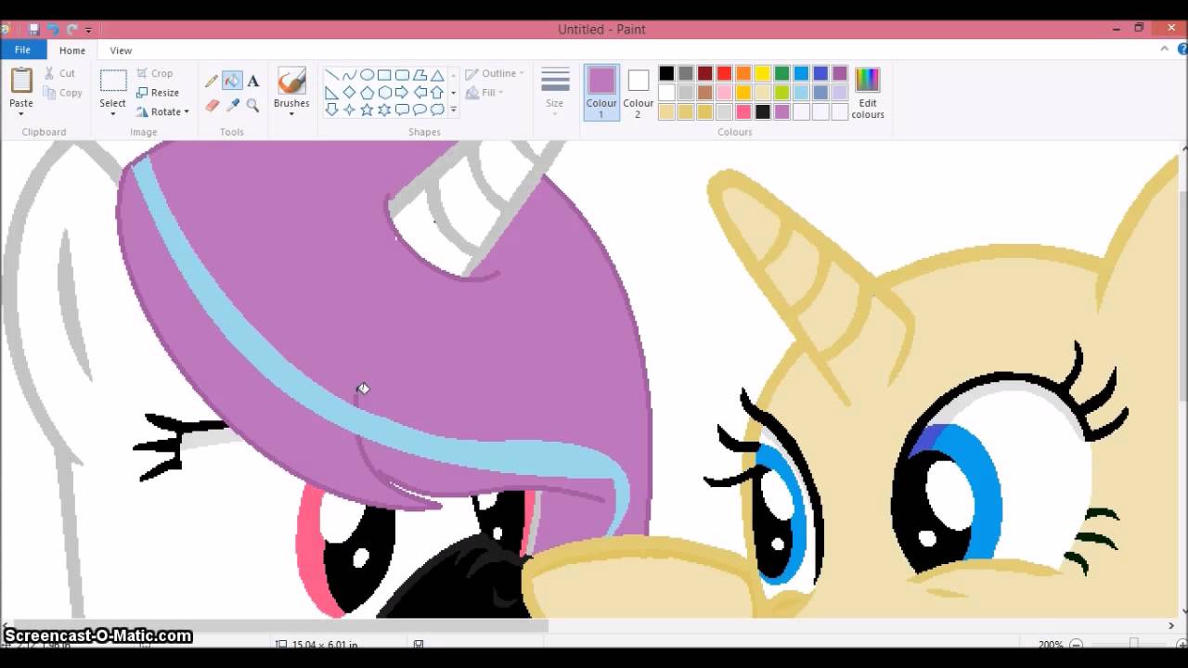
Task: Choose the Diamond shape
Action: tap(349, 93)
